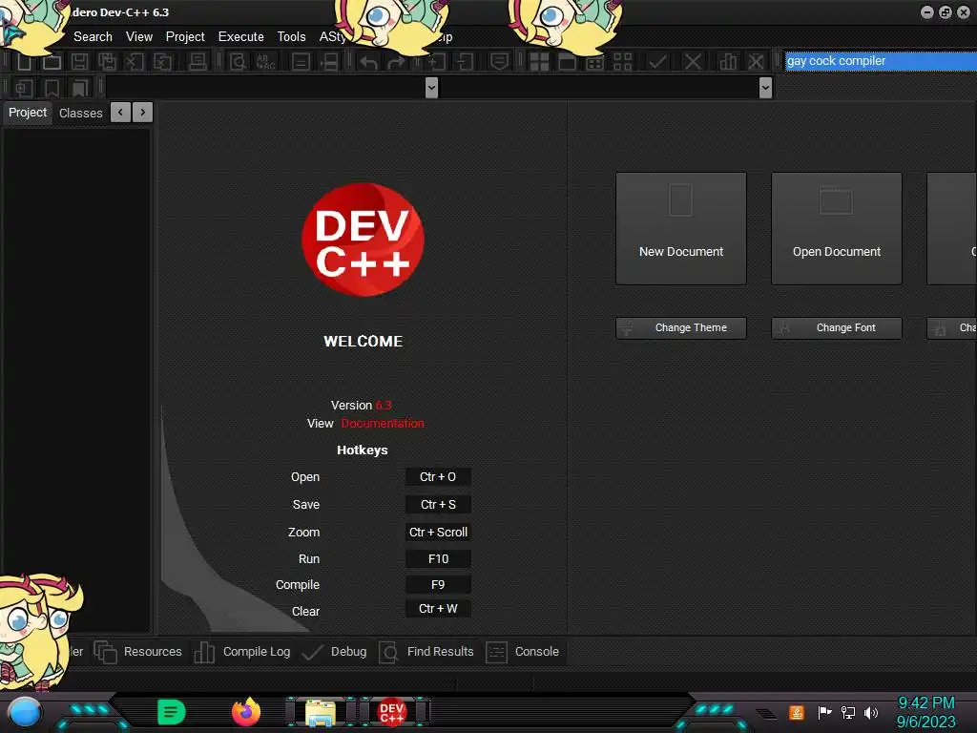Open the red Documentation link
The height and width of the screenshot is (733, 977).
tap(383, 423)
